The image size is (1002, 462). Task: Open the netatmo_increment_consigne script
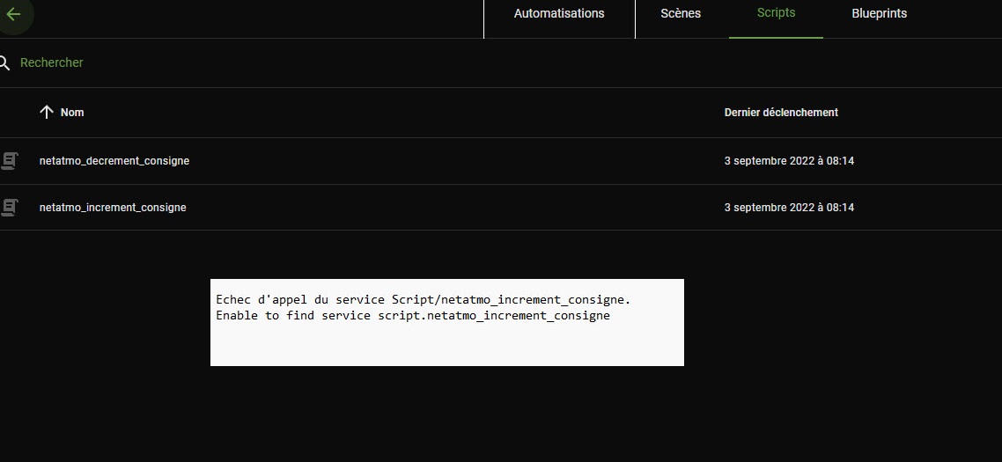coord(113,208)
